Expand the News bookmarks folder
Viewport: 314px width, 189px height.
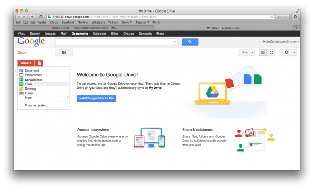tap(127, 23)
